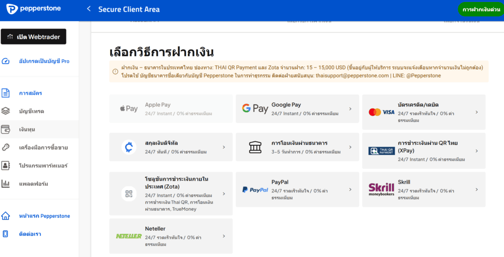Click the Pepperstone logo in header
This screenshot has height=257, width=504.
pyautogui.click(x=33, y=9)
